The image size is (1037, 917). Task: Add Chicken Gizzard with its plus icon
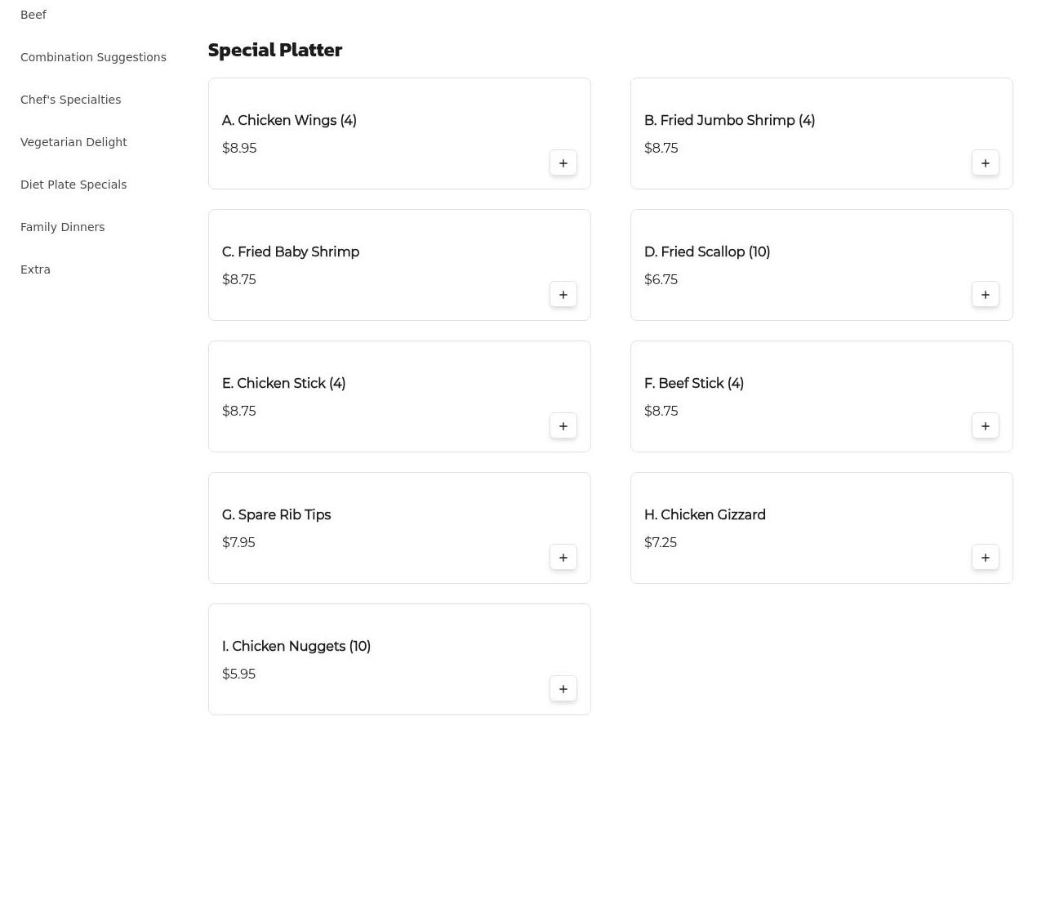point(985,557)
